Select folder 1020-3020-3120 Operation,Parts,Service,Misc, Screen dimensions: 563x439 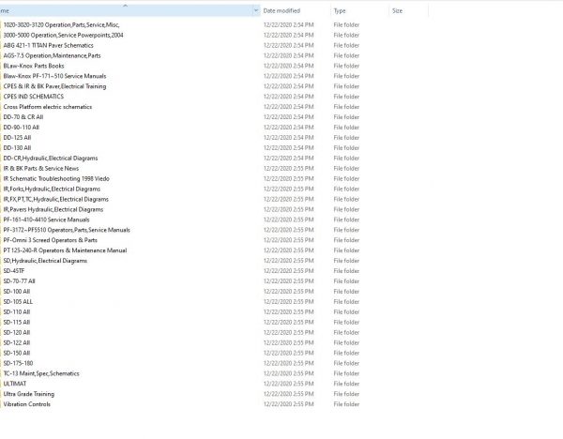tap(61, 24)
